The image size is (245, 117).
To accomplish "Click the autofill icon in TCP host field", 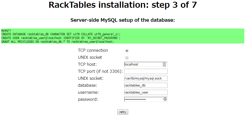I will (164, 64).
